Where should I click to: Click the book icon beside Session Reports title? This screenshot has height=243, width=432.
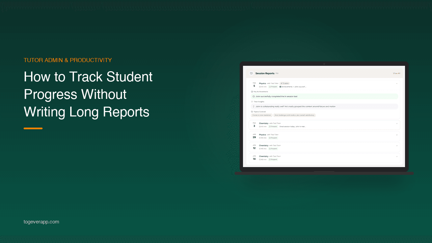coord(251,73)
